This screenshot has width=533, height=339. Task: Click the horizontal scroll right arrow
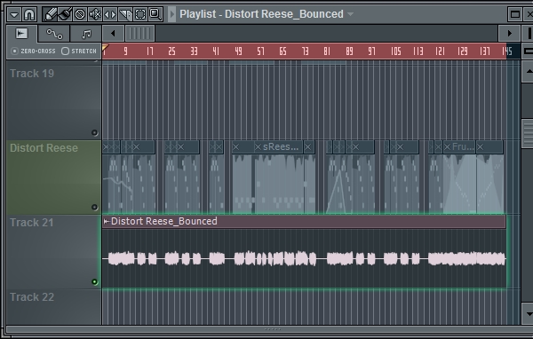(509, 34)
